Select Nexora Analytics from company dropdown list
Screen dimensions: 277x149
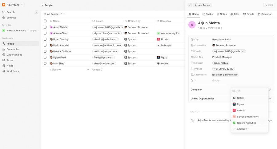pyautogui.click(x=249, y=123)
